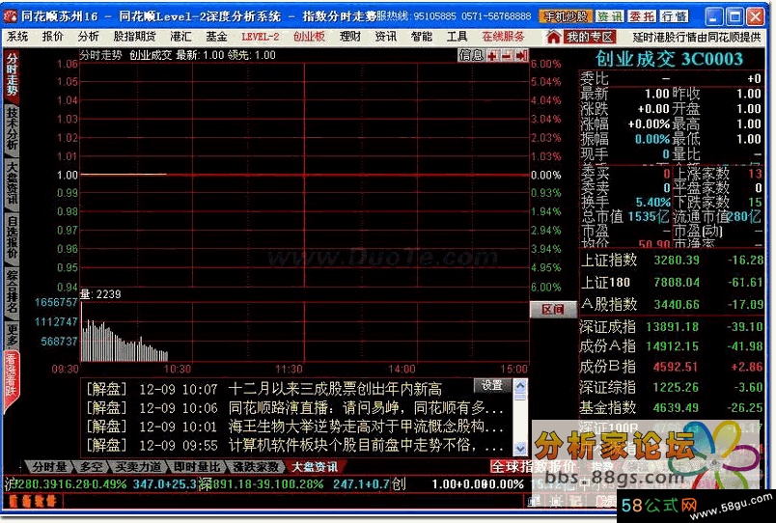The width and height of the screenshot is (776, 523).
Task: Click news scrollbar down arrow
Action: [x=520, y=449]
